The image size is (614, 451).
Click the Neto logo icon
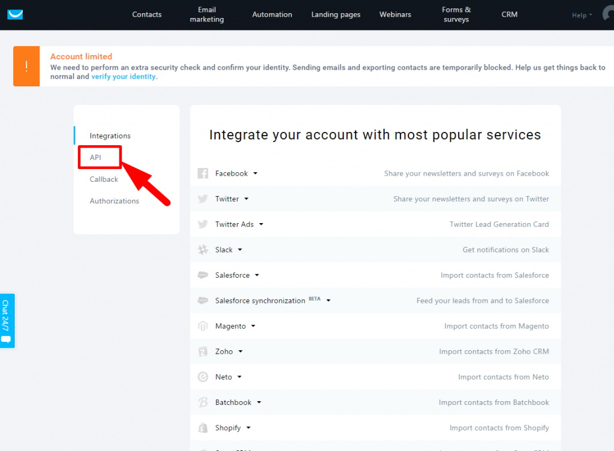[203, 377]
